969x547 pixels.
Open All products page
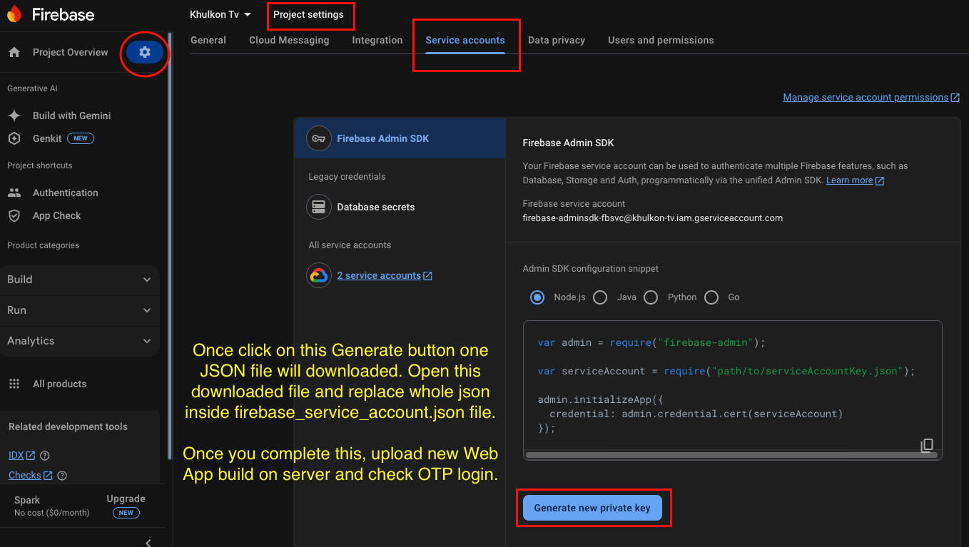pyautogui.click(x=59, y=384)
